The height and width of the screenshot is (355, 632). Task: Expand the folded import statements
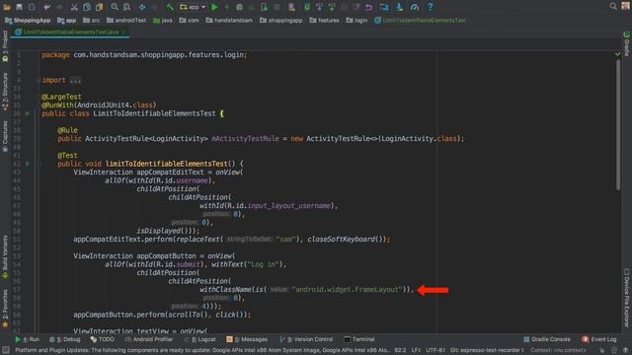click(75, 80)
